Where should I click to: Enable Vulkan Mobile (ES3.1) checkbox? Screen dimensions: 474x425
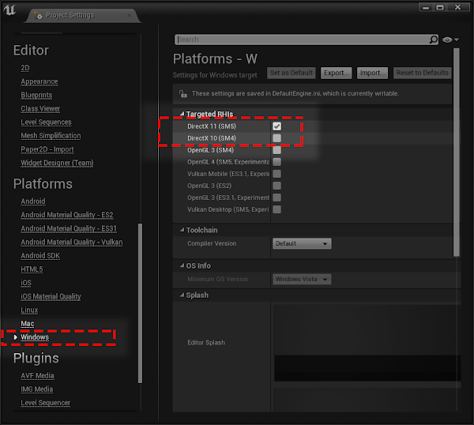(x=276, y=174)
